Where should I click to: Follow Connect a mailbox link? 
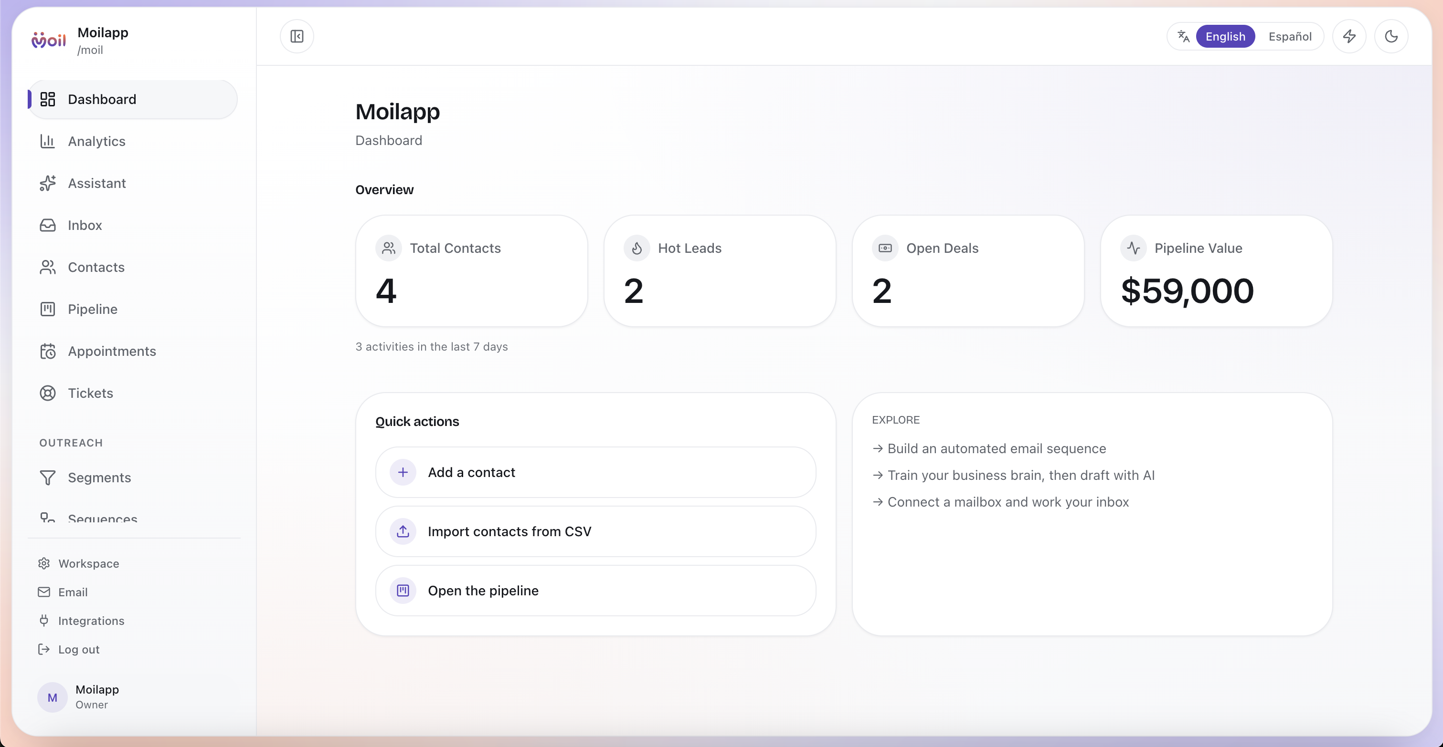click(x=1000, y=502)
